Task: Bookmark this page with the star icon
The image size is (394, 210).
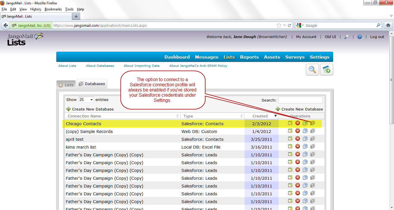Action: (279, 25)
